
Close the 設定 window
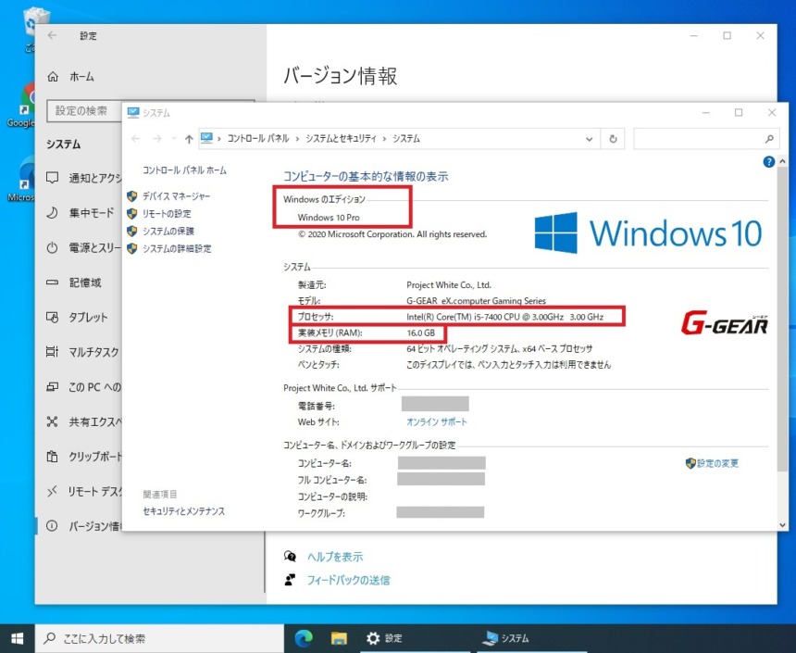(760, 35)
